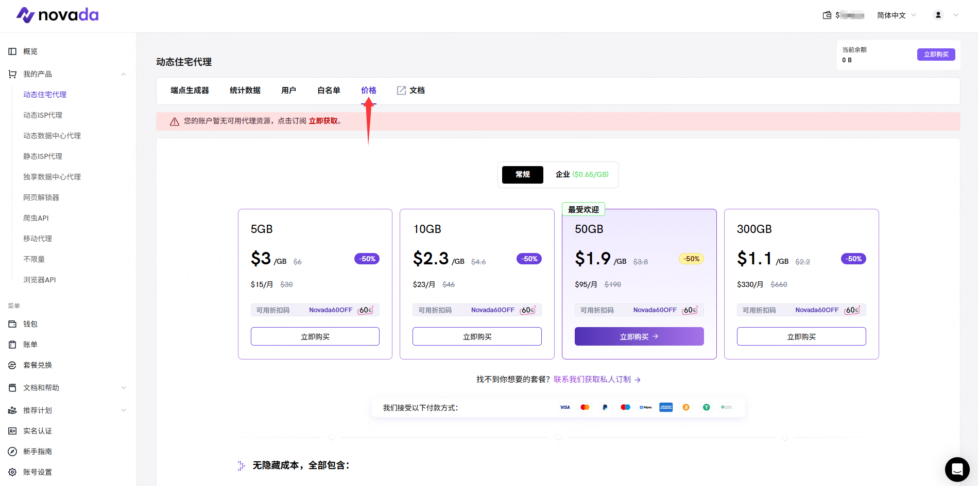The width and height of the screenshot is (978, 486).
Task: Open the 白名单 whitelist tab
Action: coord(329,91)
